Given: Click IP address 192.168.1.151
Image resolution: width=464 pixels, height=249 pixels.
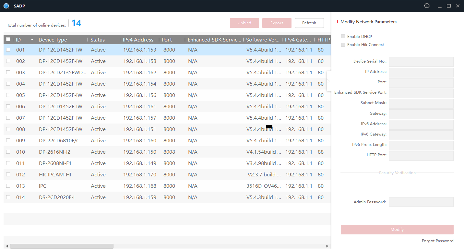Looking at the screenshot, I should click(140, 129).
